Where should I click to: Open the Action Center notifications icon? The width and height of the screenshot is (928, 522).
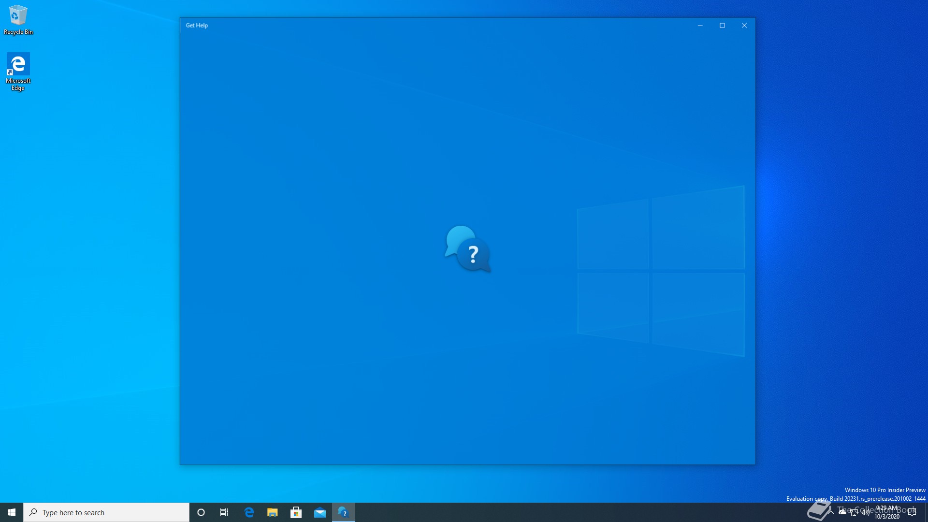912,512
